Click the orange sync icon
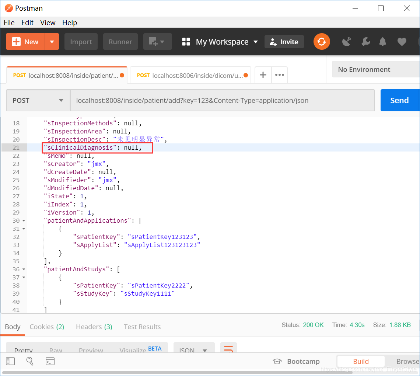Image resolution: width=420 pixels, height=376 pixels. pos(321,42)
